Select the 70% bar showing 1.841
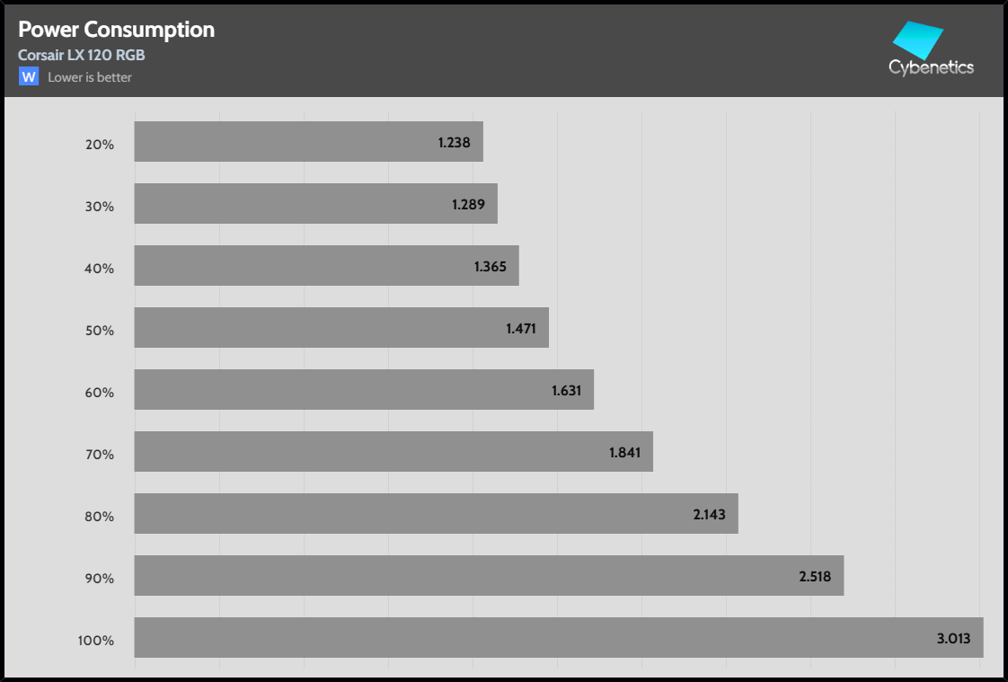 point(393,452)
